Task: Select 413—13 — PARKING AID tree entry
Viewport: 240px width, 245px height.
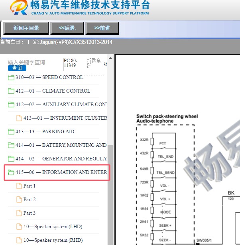Action: [45, 132]
